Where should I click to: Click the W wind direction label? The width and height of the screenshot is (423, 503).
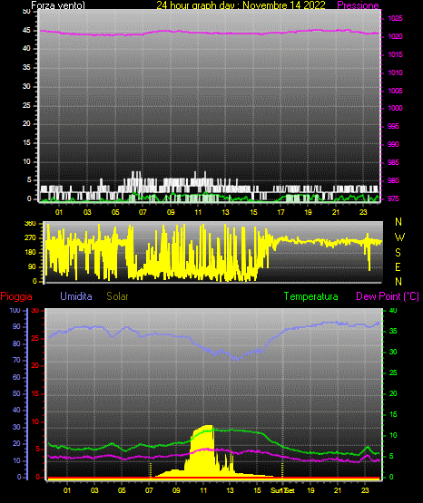[399, 237]
